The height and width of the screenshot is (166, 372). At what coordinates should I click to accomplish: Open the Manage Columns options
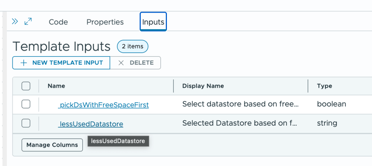[x=52, y=145]
